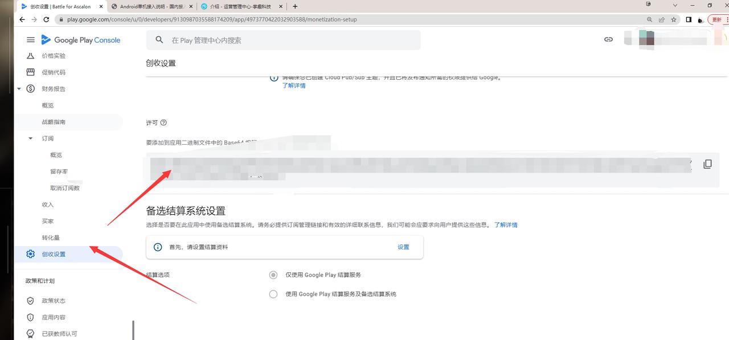Click the help icon beside 许可
The image size is (729, 340).
click(163, 122)
